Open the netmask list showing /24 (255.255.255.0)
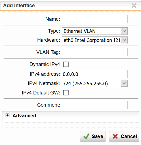The width and height of the screenshot is (141, 145). 95,83
